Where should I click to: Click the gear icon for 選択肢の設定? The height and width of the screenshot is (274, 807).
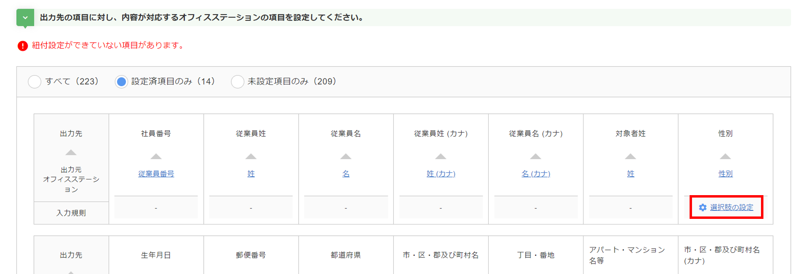coord(702,208)
